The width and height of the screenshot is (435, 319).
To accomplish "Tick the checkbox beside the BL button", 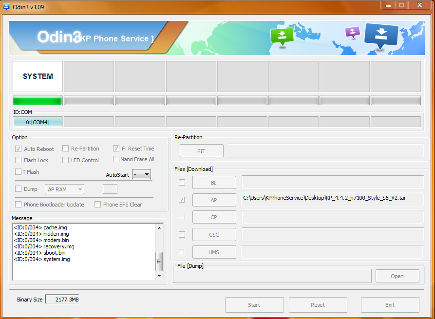I will [x=182, y=183].
